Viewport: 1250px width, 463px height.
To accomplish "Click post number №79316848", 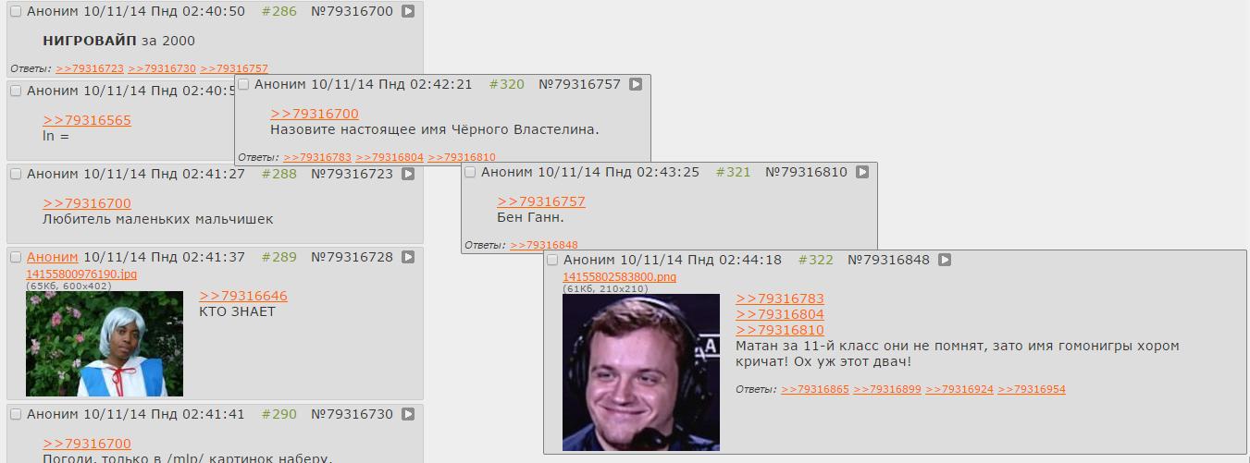I will [x=888, y=260].
